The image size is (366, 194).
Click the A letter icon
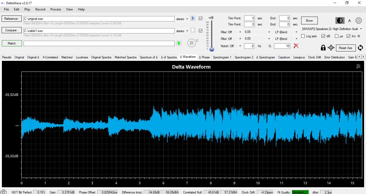coord(349,21)
